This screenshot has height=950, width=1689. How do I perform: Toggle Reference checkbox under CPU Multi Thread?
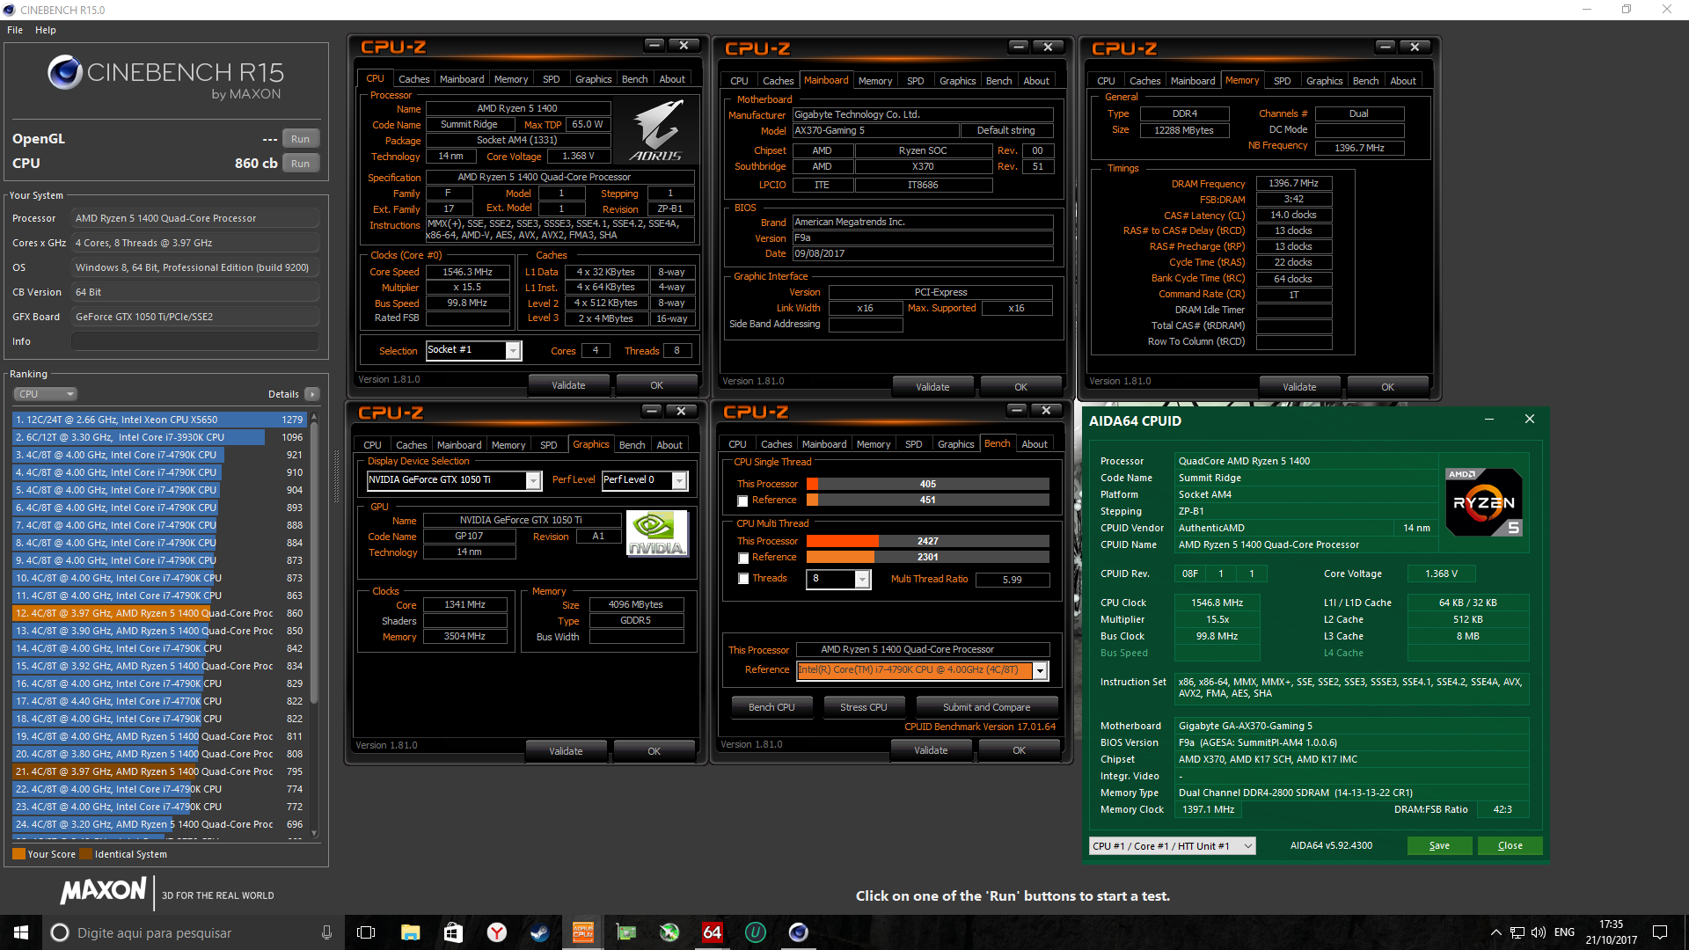(x=743, y=558)
